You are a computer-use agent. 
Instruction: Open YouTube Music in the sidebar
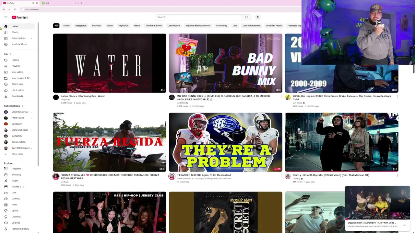pyautogui.click(x=19, y=44)
